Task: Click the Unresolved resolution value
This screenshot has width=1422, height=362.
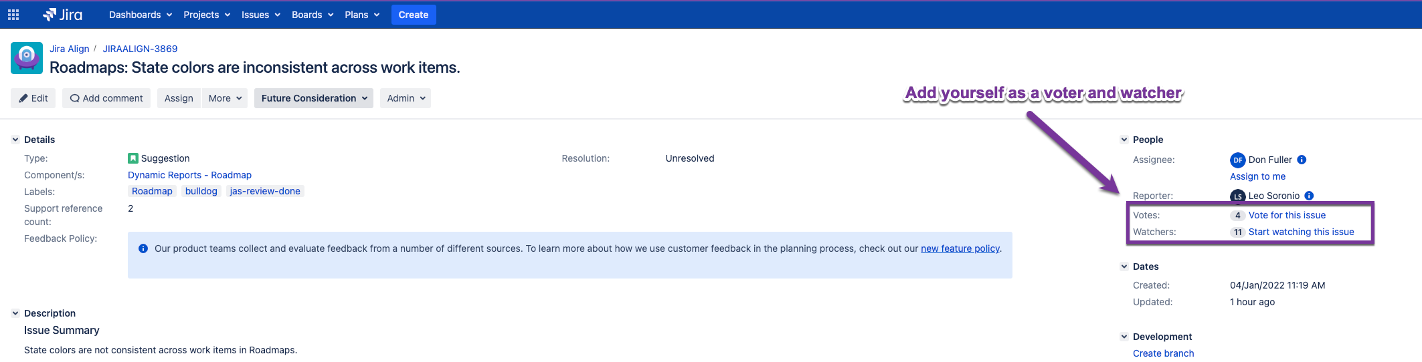Action: click(690, 158)
